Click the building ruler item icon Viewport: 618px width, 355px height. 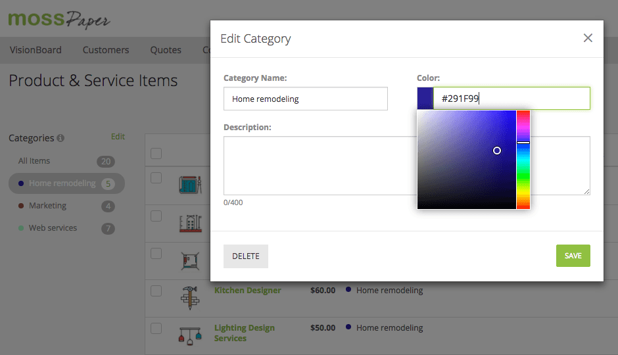click(189, 224)
